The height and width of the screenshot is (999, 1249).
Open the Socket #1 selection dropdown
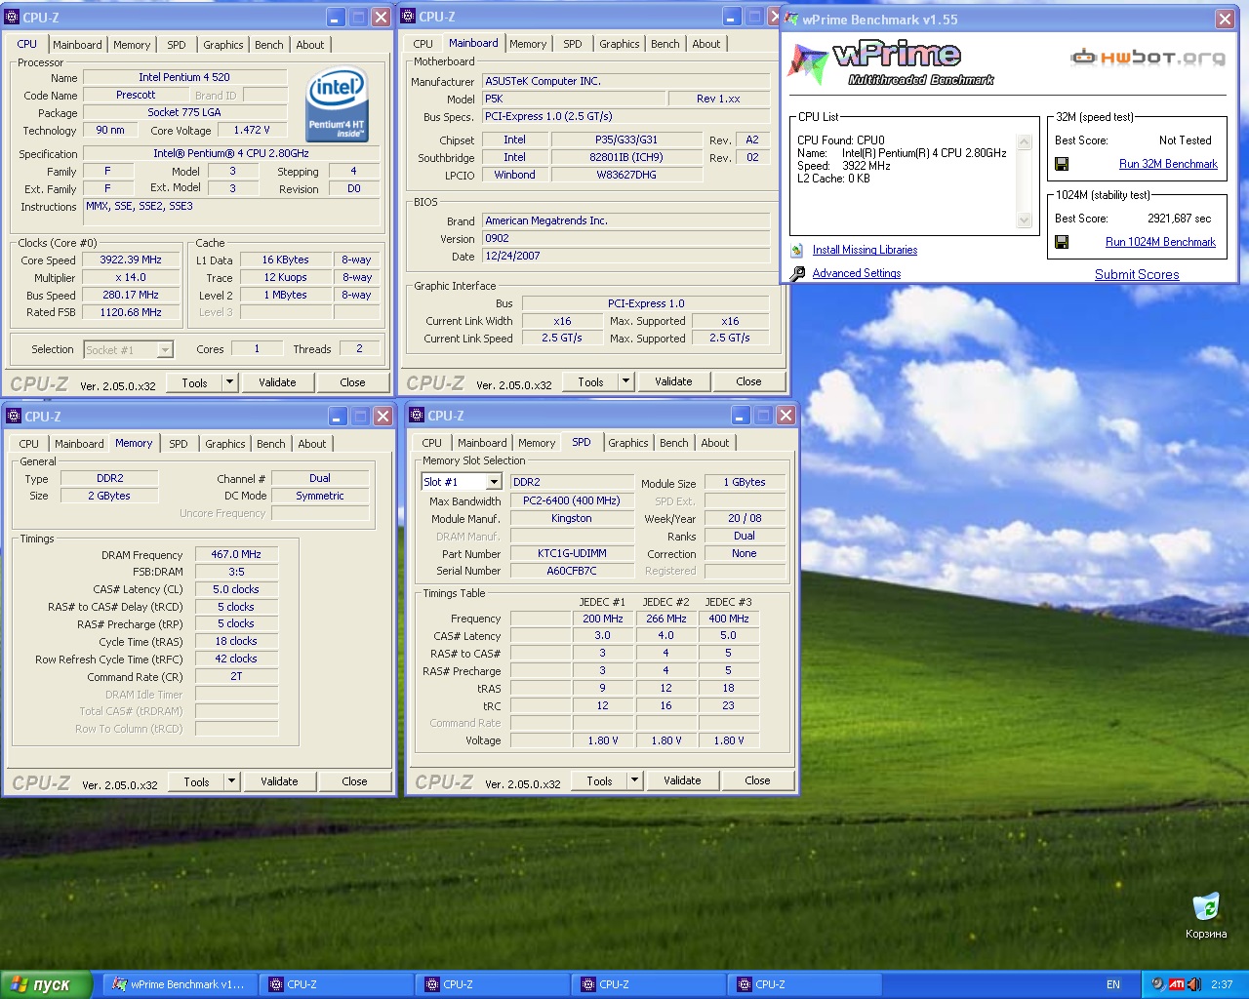tap(128, 349)
